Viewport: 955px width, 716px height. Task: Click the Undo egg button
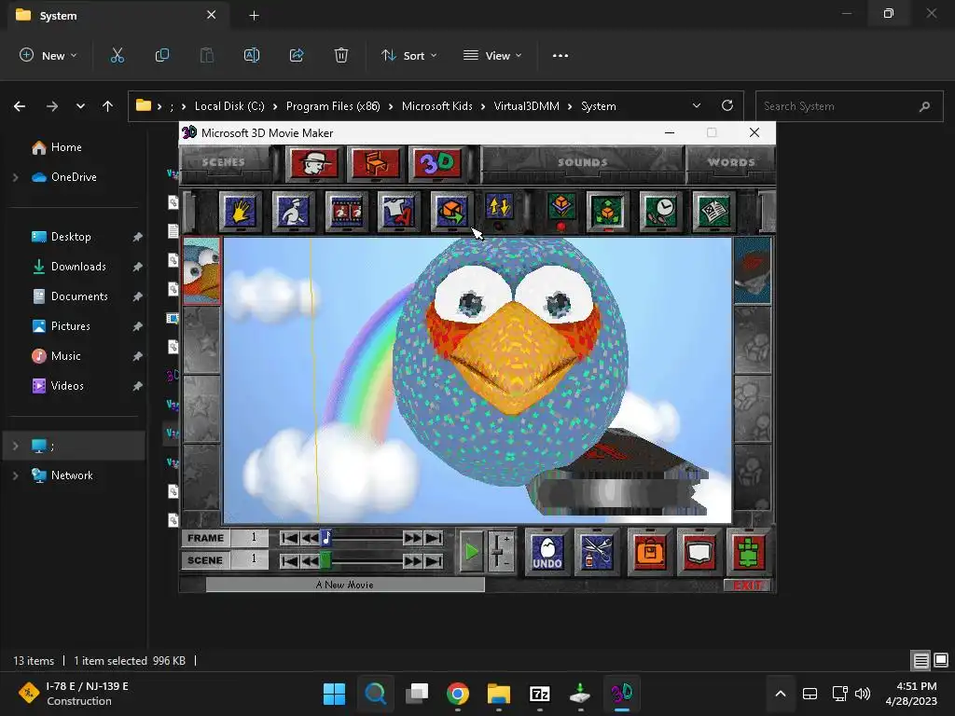(x=547, y=552)
